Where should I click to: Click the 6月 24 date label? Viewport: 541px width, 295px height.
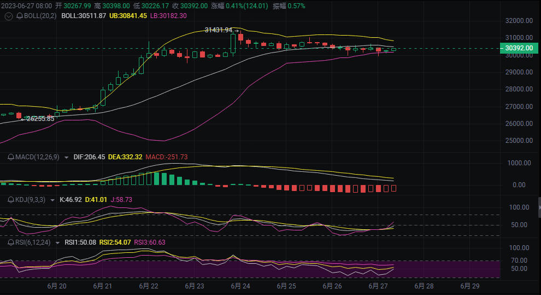point(240,286)
